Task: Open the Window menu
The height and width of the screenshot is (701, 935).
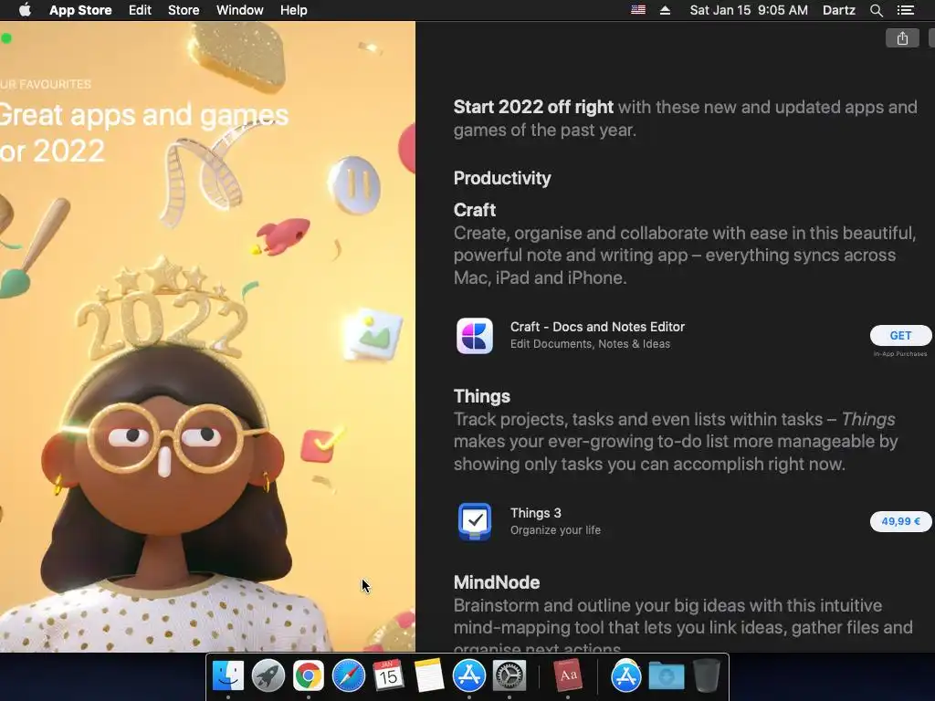Action: [240, 10]
